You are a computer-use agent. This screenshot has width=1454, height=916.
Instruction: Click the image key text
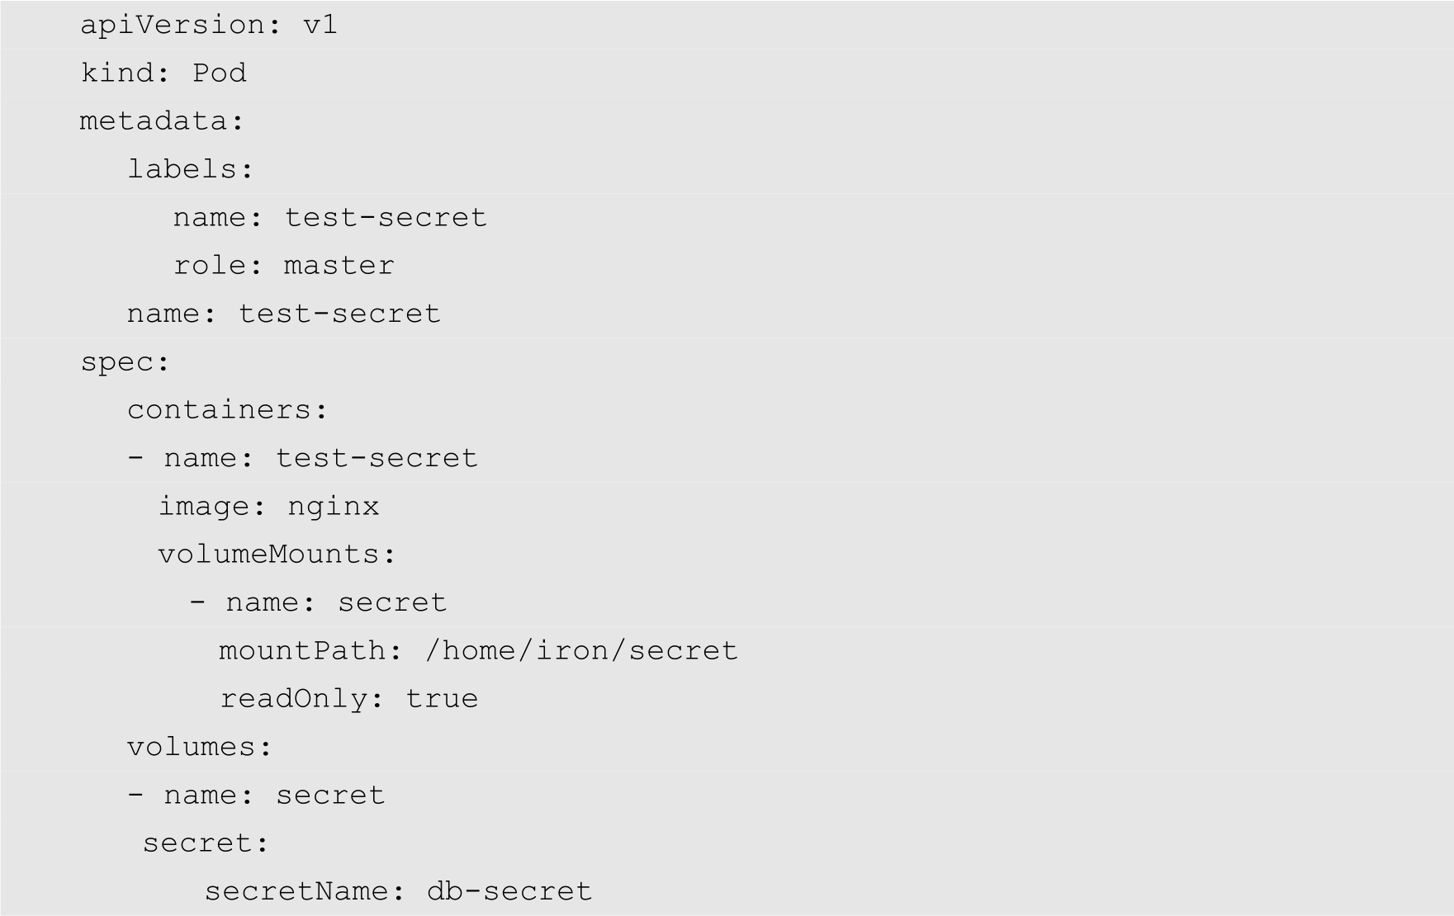click(x=205, y=506)
